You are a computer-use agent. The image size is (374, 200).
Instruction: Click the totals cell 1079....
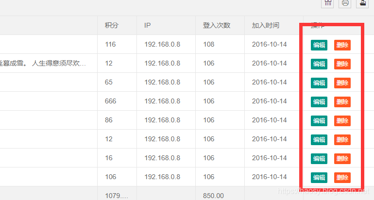pos(117,193)
